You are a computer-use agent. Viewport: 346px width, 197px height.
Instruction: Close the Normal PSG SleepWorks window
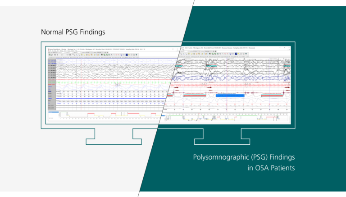pos(172,48)
